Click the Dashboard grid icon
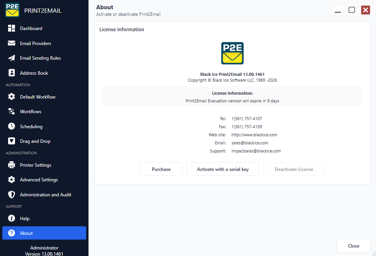Screen dimensions: 376x256 pyautogui.click(x=12, y=28)
